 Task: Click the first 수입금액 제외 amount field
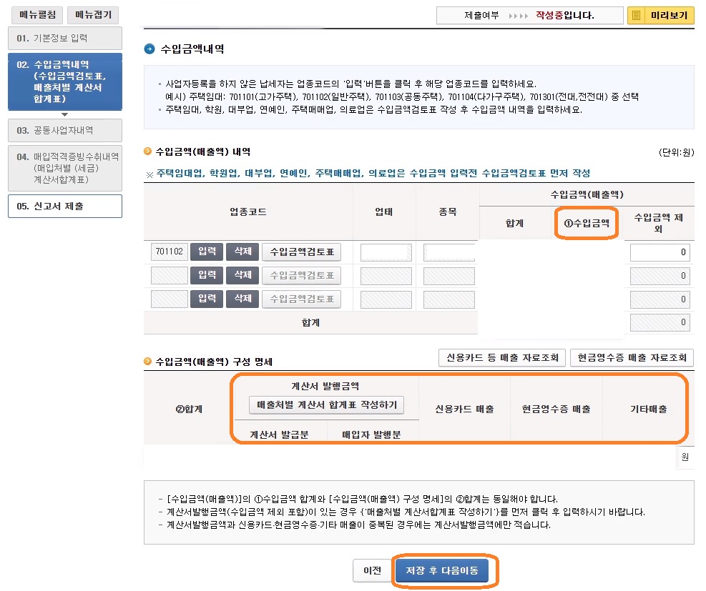tap(660, 252)
